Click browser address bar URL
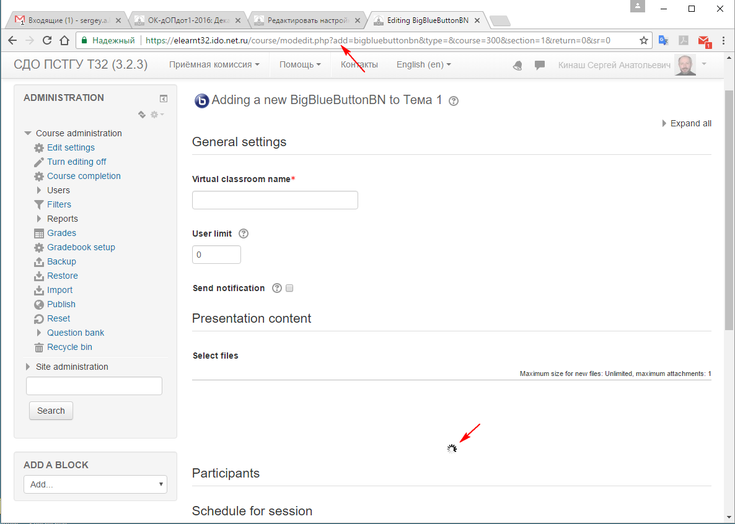The height and width of the screenshot is (524, 735). 378,40
